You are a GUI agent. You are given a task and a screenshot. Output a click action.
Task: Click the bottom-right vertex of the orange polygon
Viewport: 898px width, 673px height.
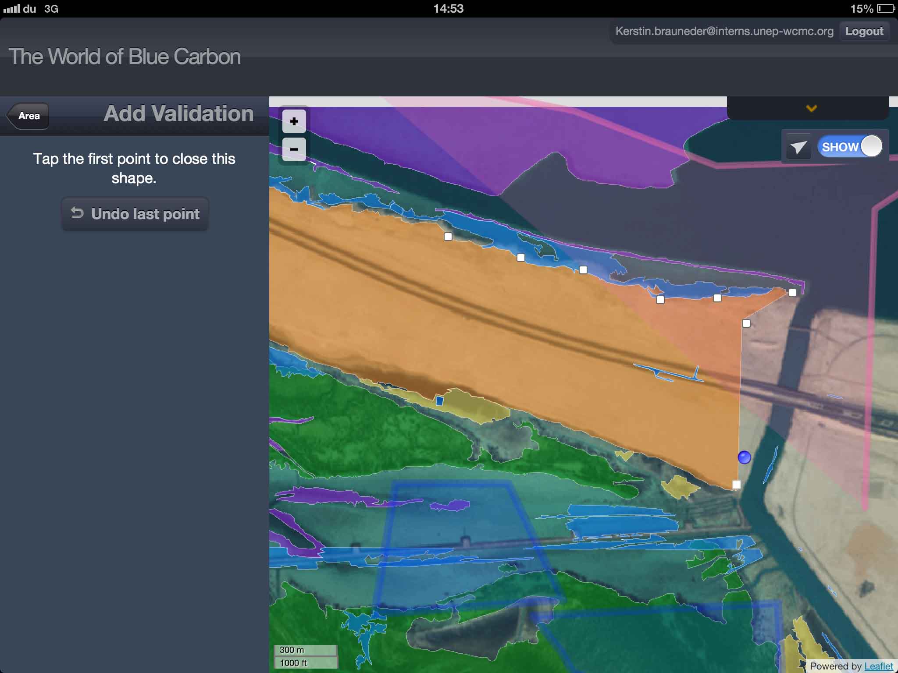click(x=737, y=485)
